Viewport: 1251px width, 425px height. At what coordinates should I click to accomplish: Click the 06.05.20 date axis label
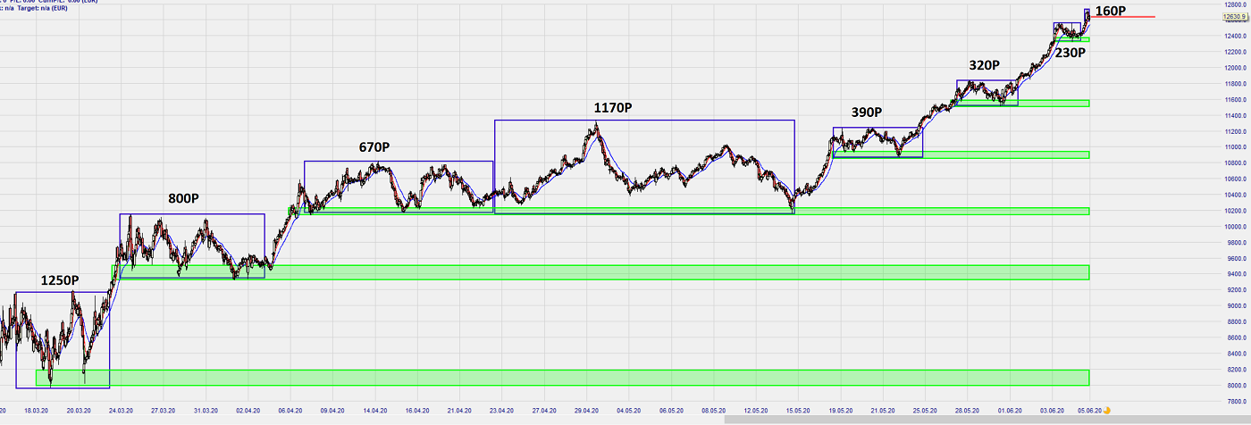pyautogui.click(x=671, y=411)
